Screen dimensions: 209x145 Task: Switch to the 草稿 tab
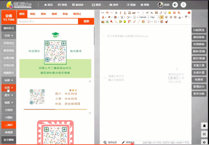click(65, 14)
